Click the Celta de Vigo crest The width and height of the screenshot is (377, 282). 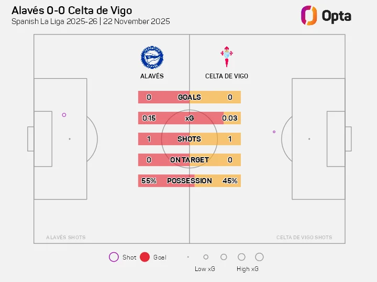coord(226,57)
